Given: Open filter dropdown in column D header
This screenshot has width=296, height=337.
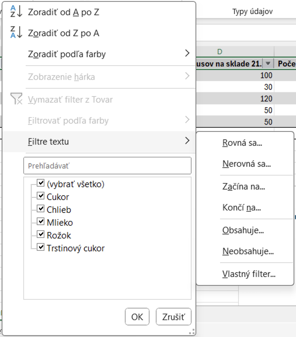Looking at the screenshot, I should (x=268, y=63).
